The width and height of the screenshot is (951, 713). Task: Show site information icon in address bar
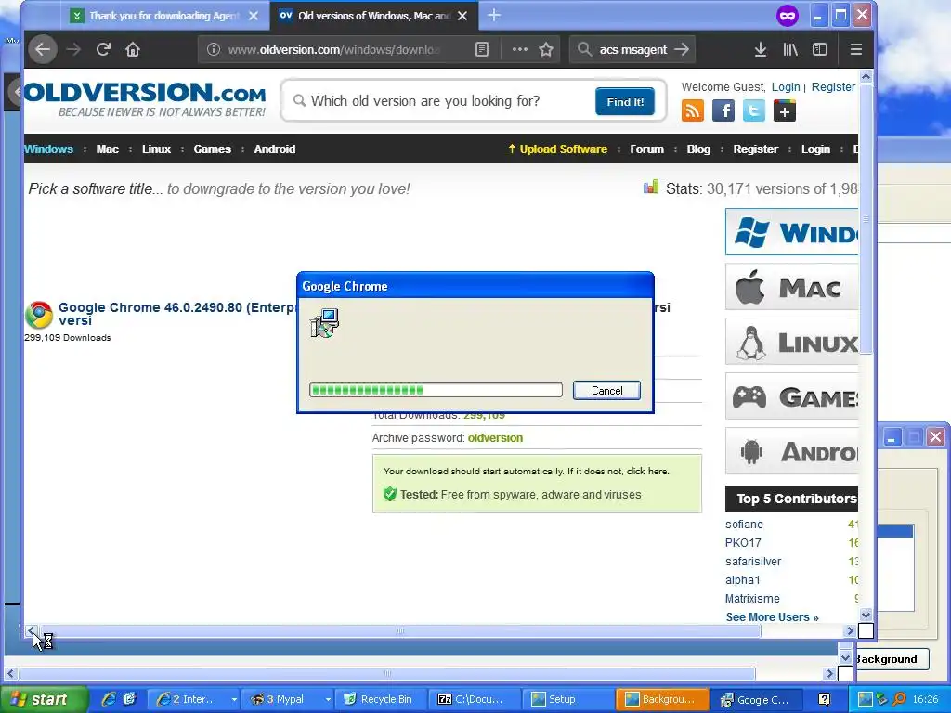point(213,49)
